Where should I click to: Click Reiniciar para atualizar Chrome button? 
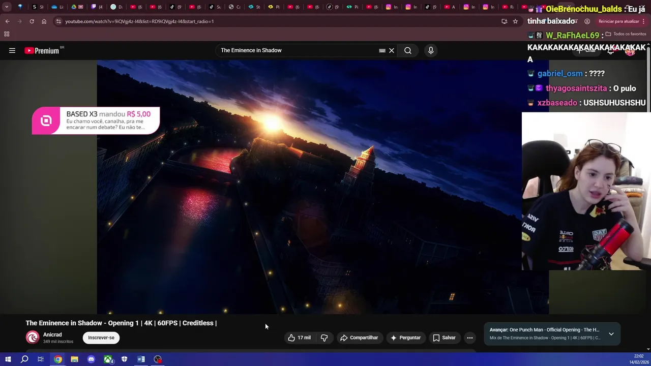pyautogui.click(x=618, y=21)
